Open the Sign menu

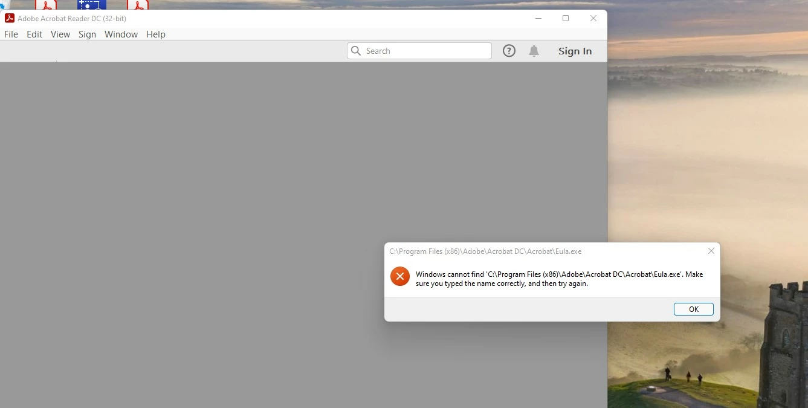click(x=87, y=34)
